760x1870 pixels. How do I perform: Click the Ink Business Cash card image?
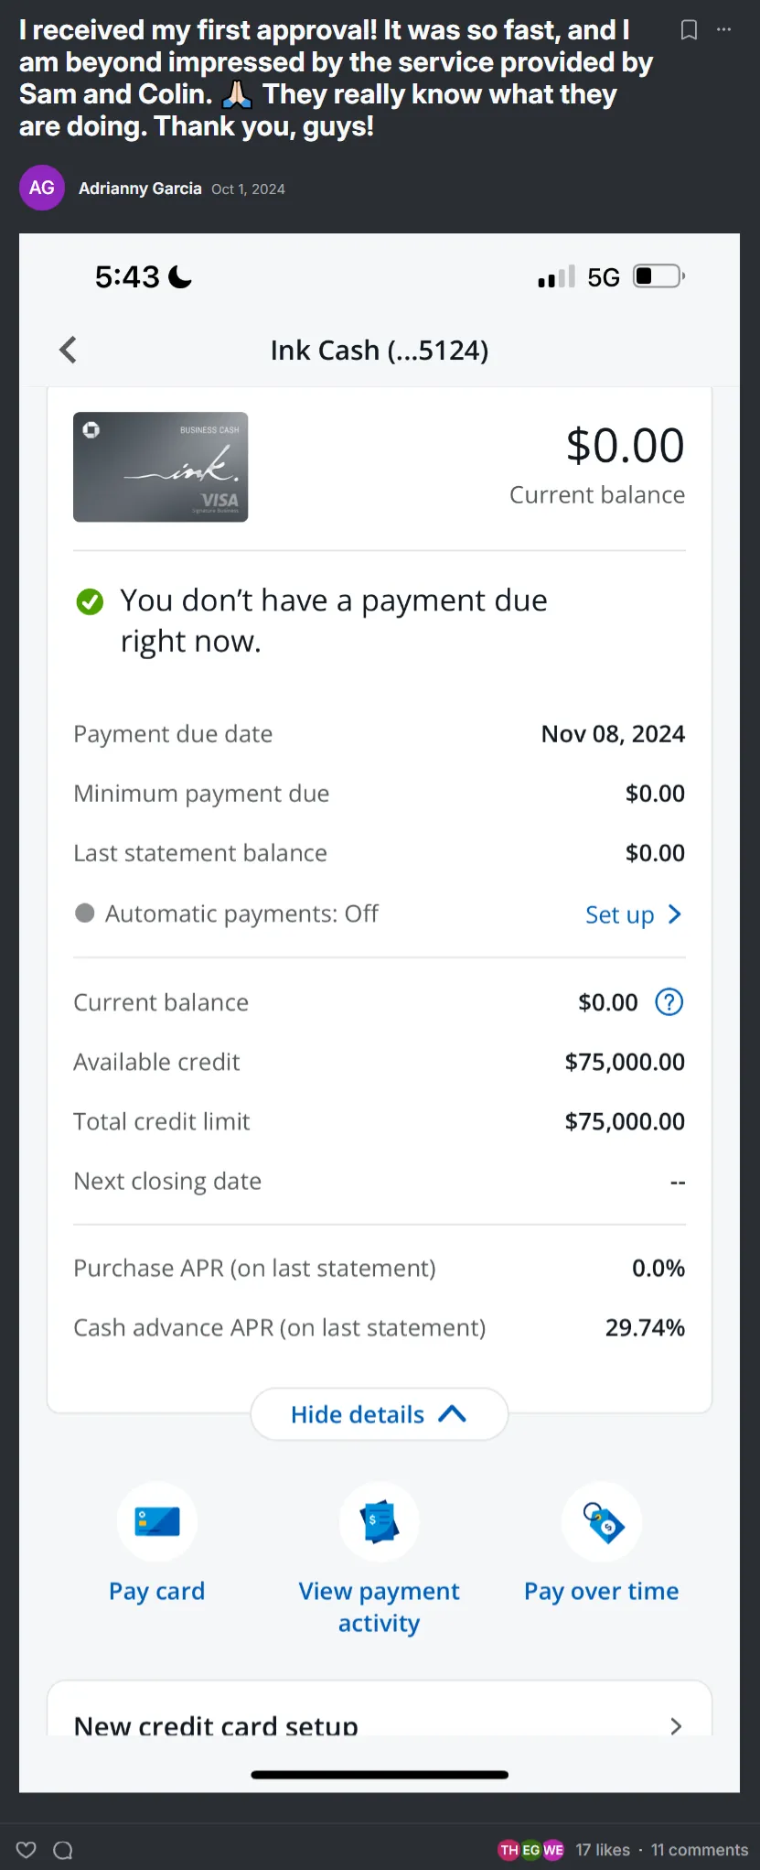click(161, 467)
